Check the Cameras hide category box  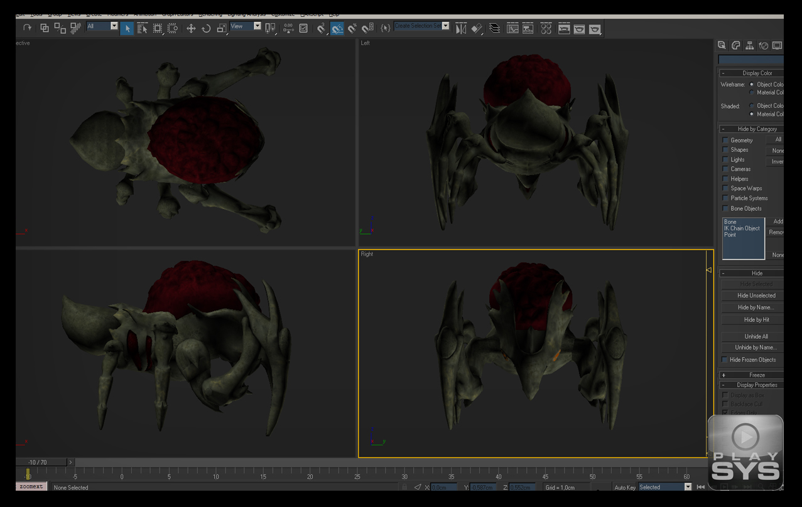coord(725,169)
